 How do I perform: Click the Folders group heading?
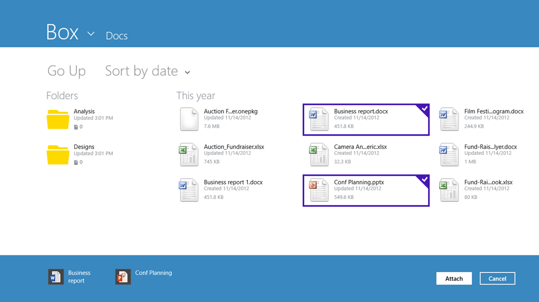(62, 96)
